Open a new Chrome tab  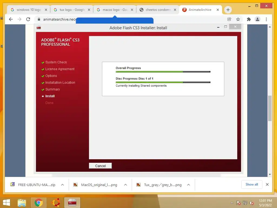[x=228, y=10]
